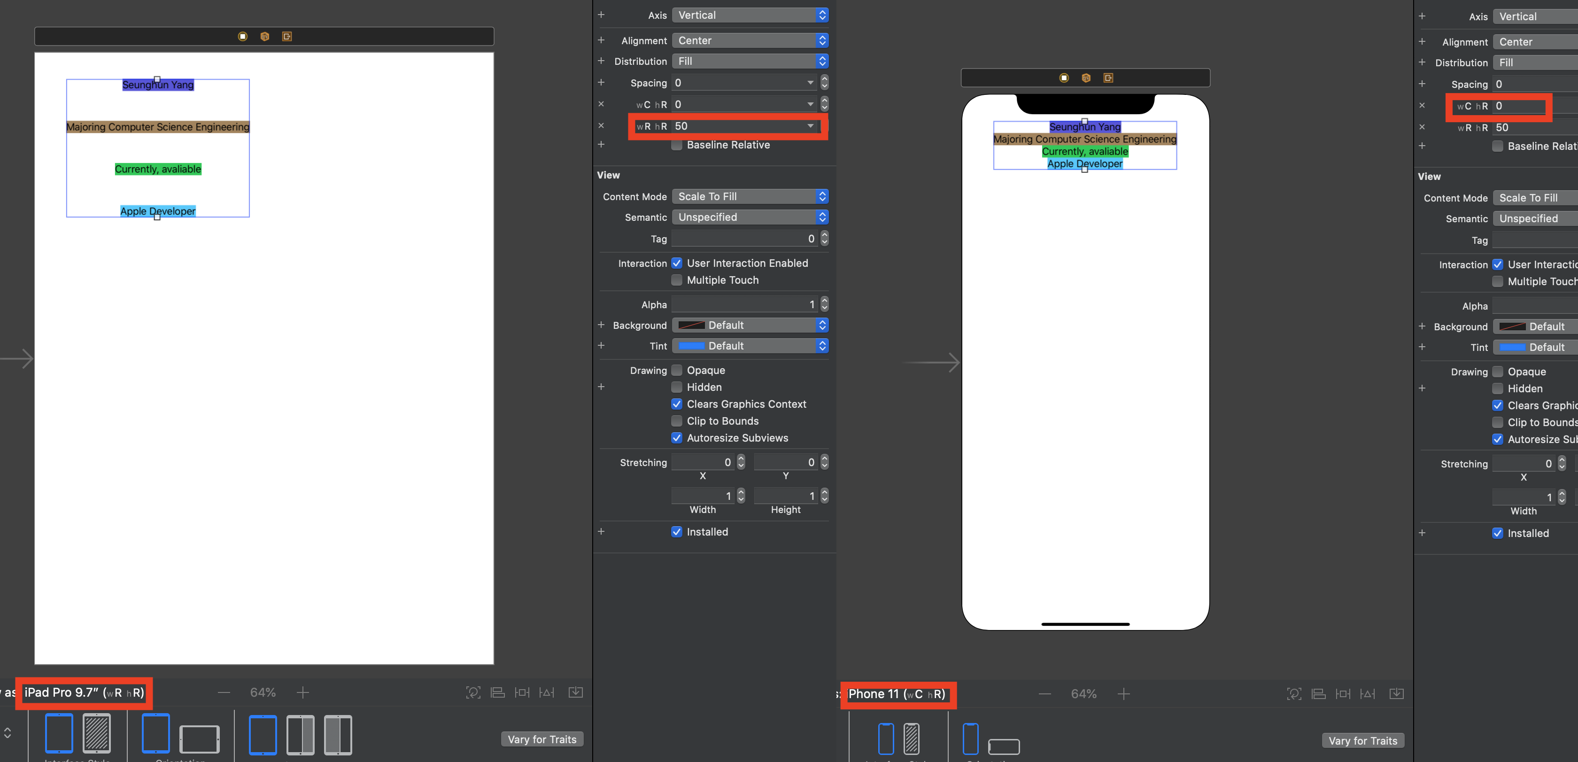1578x762 pixels.
Task: Enable the Multiple Touch checkbox
Action: (676, 280)
